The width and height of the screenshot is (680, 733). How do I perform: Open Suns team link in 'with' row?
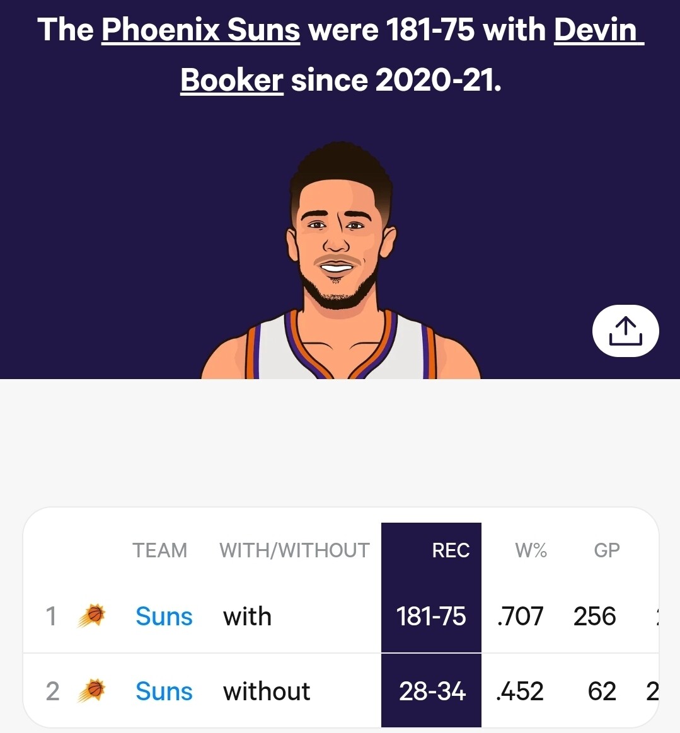pyautogui.click(x=164, y=616)
